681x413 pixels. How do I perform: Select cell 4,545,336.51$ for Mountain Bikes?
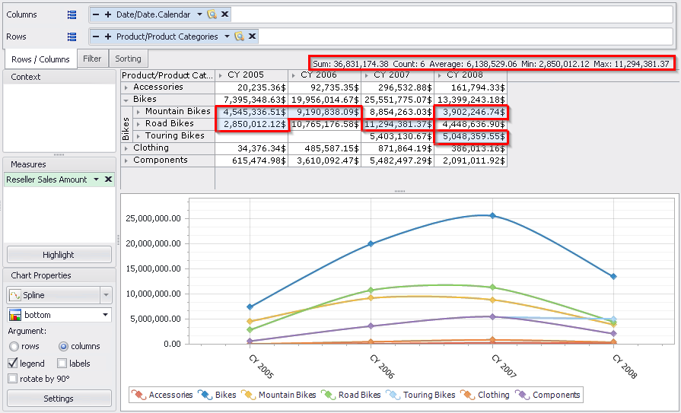coord(251,112)
